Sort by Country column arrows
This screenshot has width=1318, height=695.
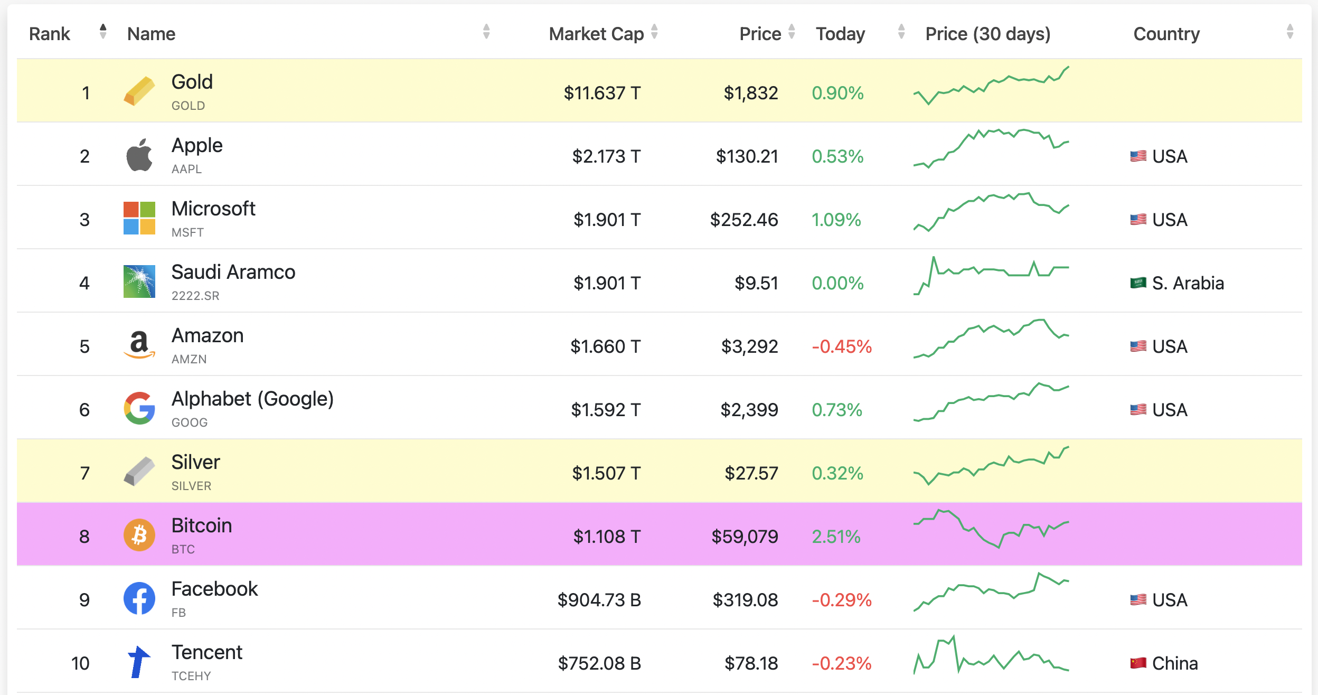pyautogui.click(x=1290, y=32)
